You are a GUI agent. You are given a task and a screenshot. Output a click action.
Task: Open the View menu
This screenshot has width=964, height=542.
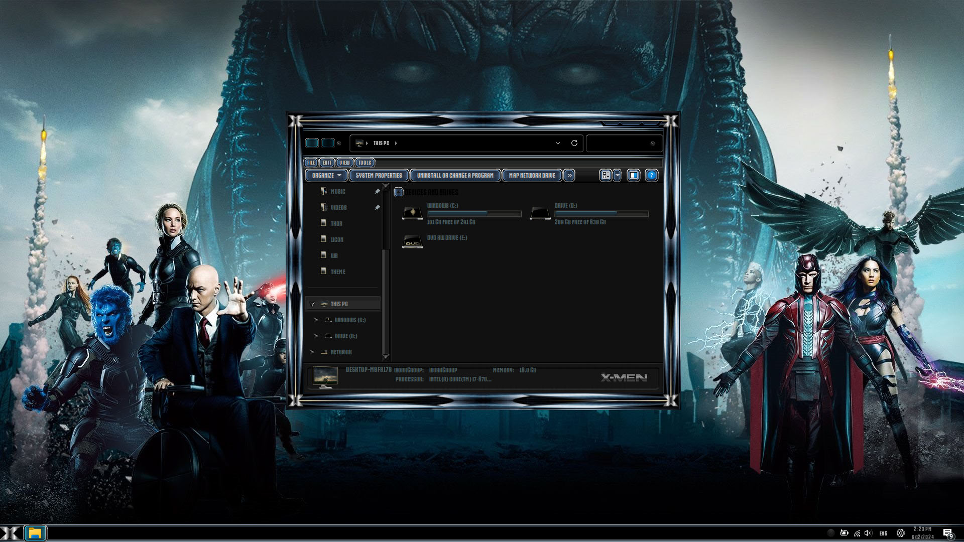[344, 163]
